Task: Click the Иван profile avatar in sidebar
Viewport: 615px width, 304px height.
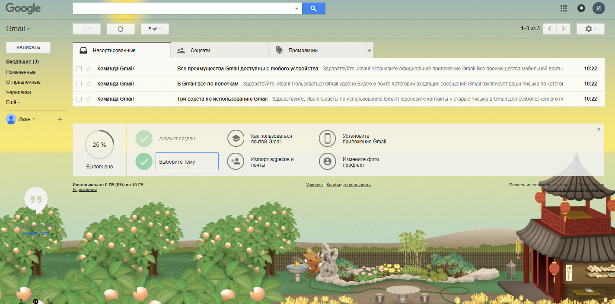Action: point(11,119)
